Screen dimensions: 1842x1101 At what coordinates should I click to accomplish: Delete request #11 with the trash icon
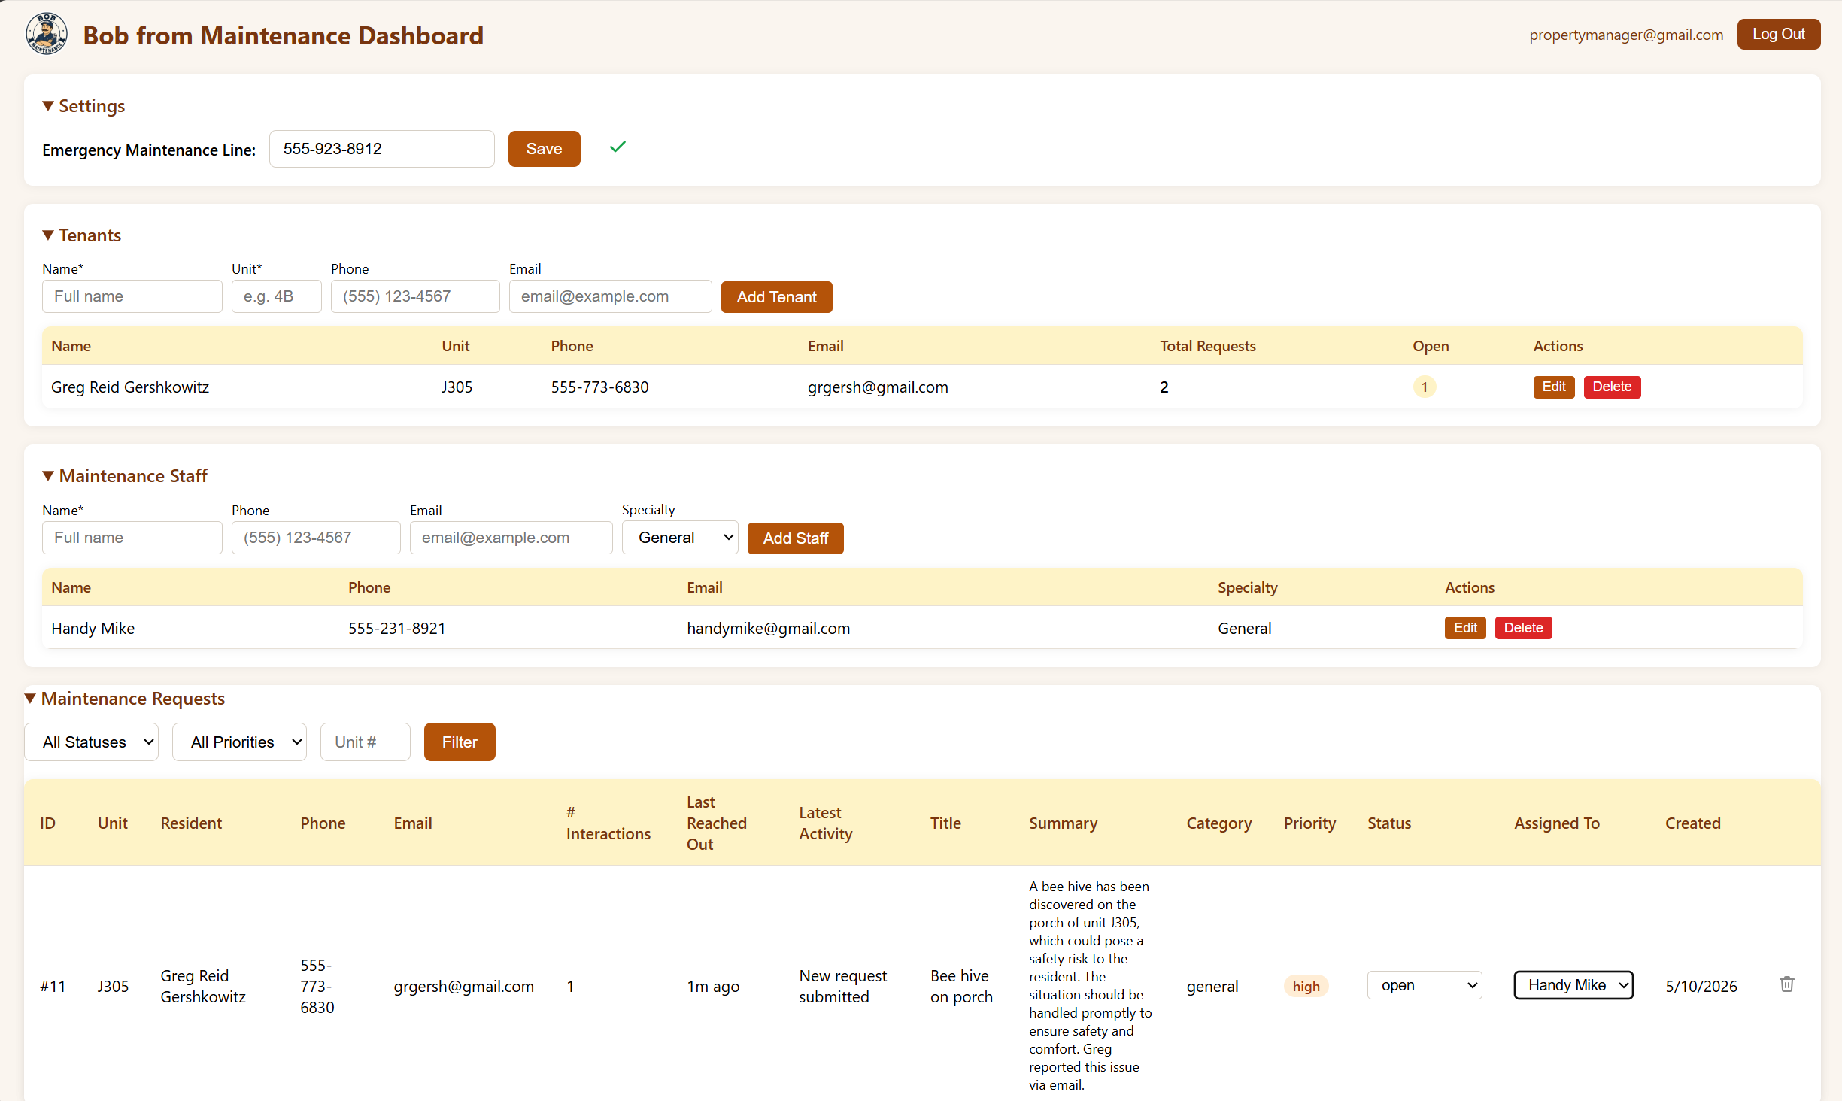click(x=1787, y=984)
